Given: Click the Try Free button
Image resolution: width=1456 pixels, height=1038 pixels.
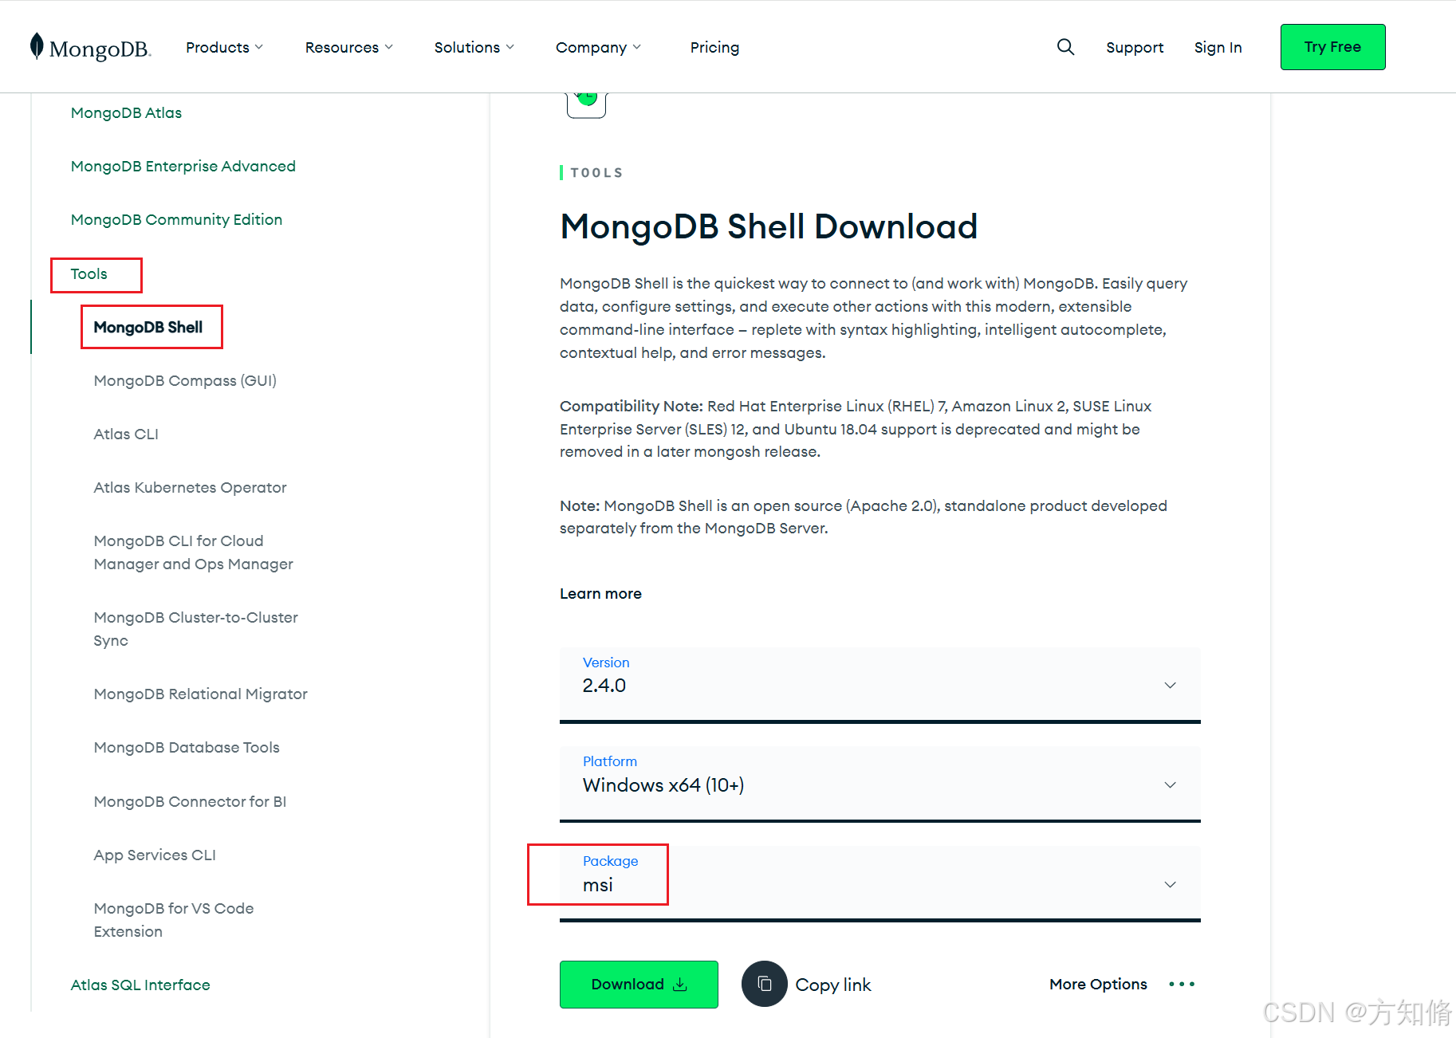Looking at the screenshot, I should click(1332, 47).
